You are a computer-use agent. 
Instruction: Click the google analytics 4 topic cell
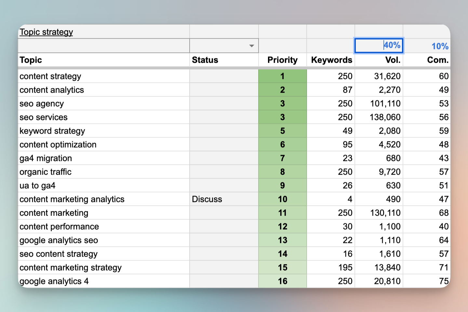tap(54, 281)
